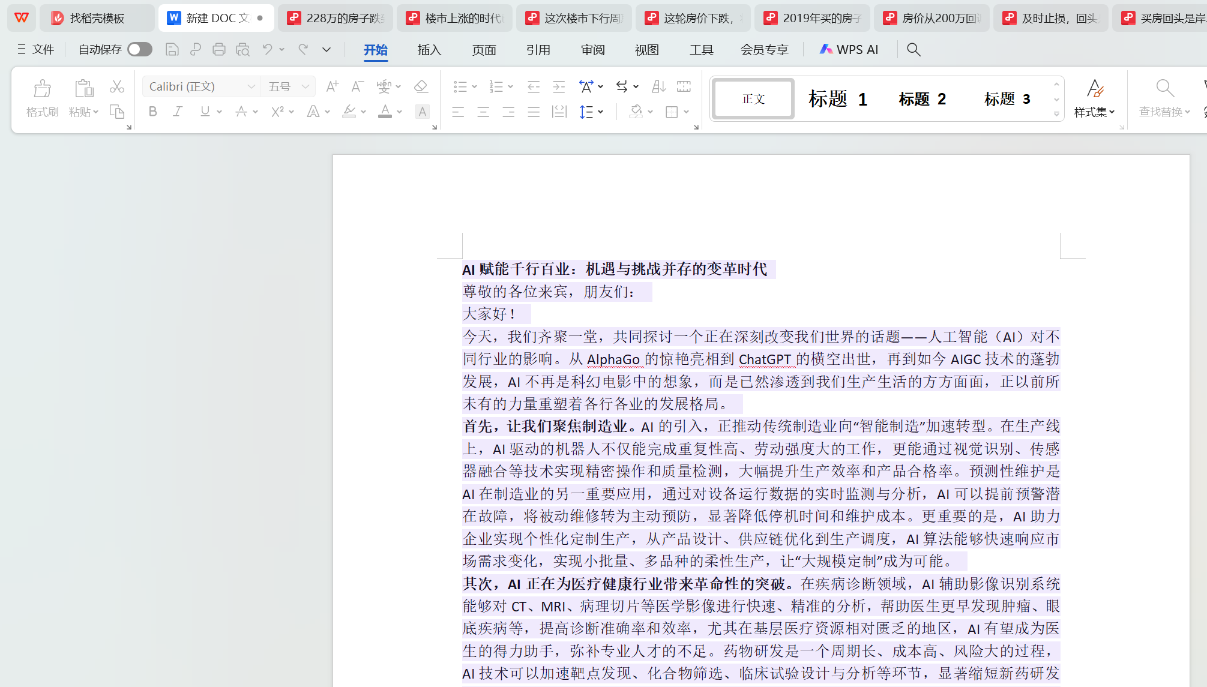Open the Review (审阅) ribbon tab

click(x=592, y=50)
